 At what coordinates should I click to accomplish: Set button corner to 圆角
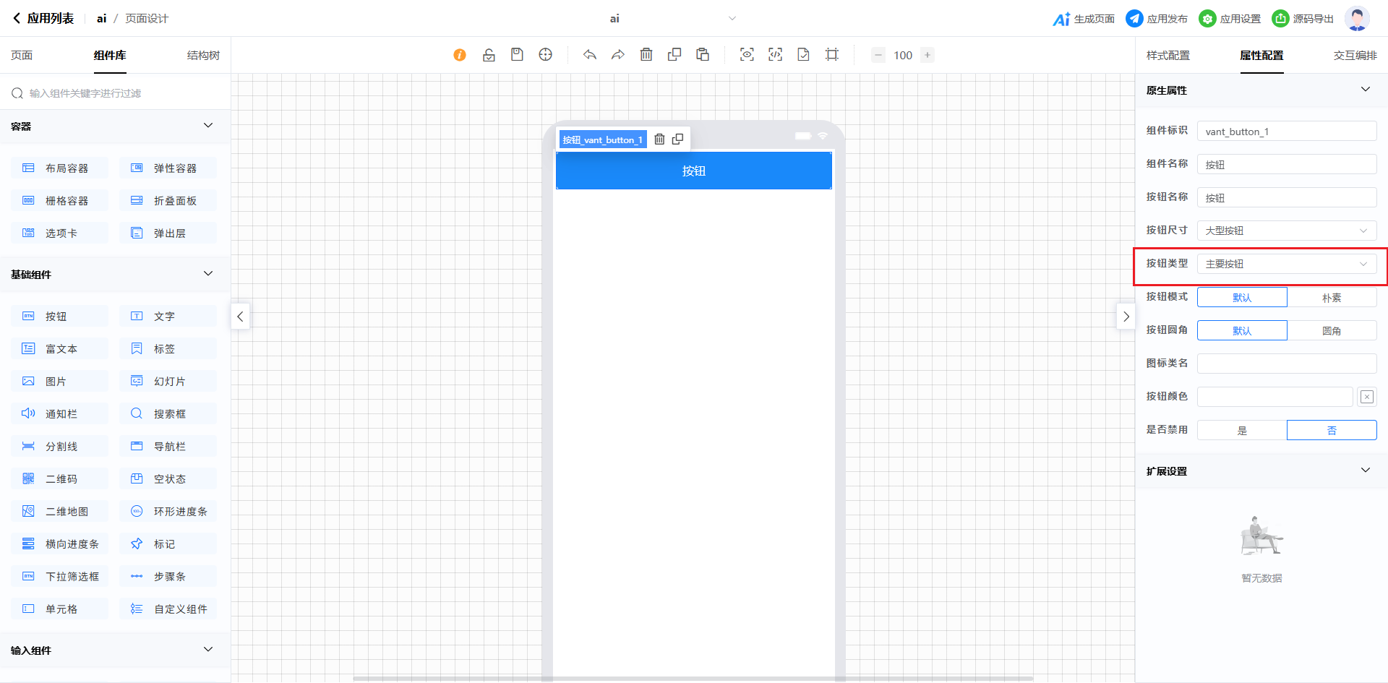tap(1332, 331)
